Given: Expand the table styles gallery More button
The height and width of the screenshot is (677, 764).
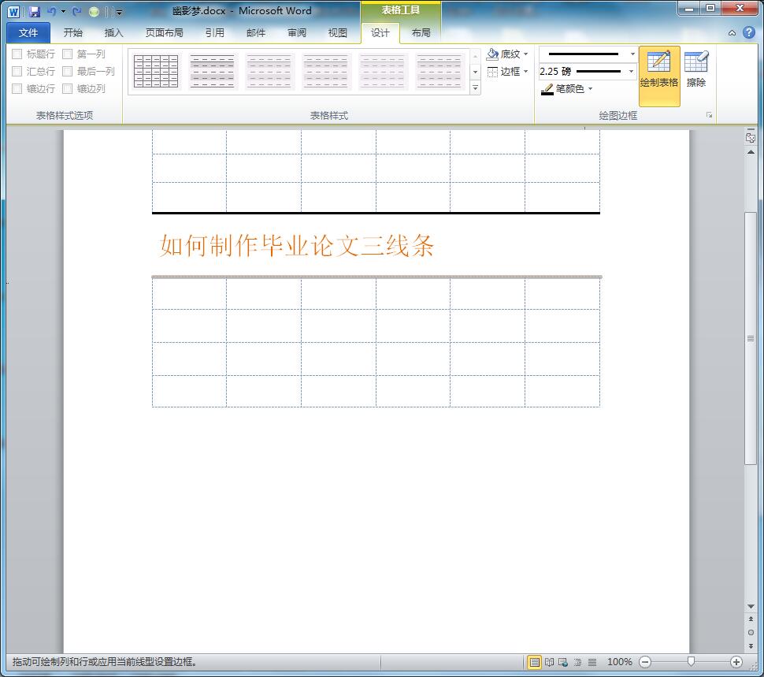Looking at the screenshot, I should click(x=475, y=88).
